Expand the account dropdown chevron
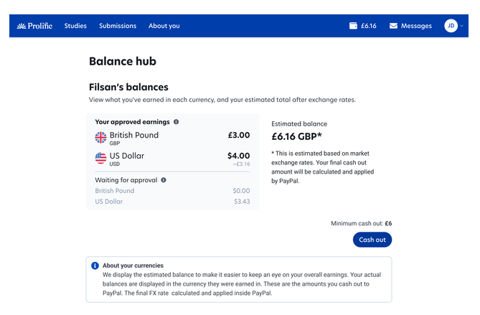The width and height of the screenshot is (480, 315). click(461, 26)
